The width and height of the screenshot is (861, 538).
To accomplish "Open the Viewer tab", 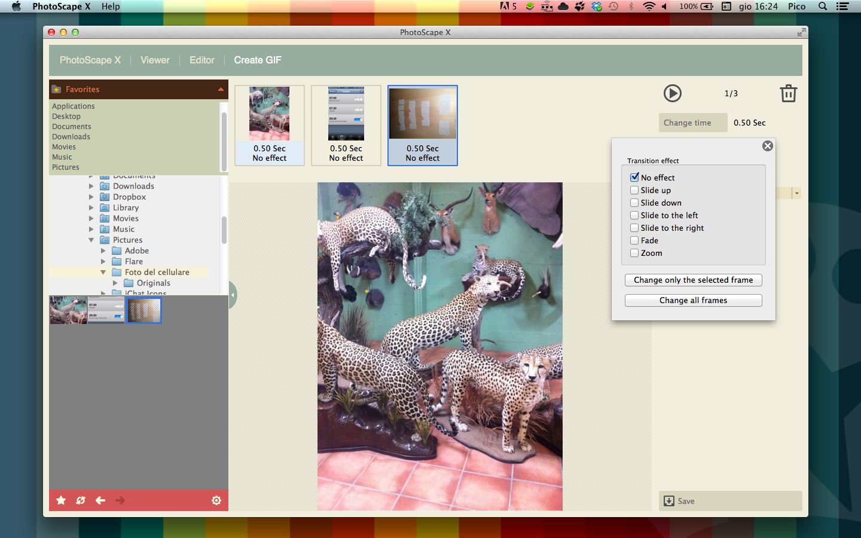I will (155, 60).
